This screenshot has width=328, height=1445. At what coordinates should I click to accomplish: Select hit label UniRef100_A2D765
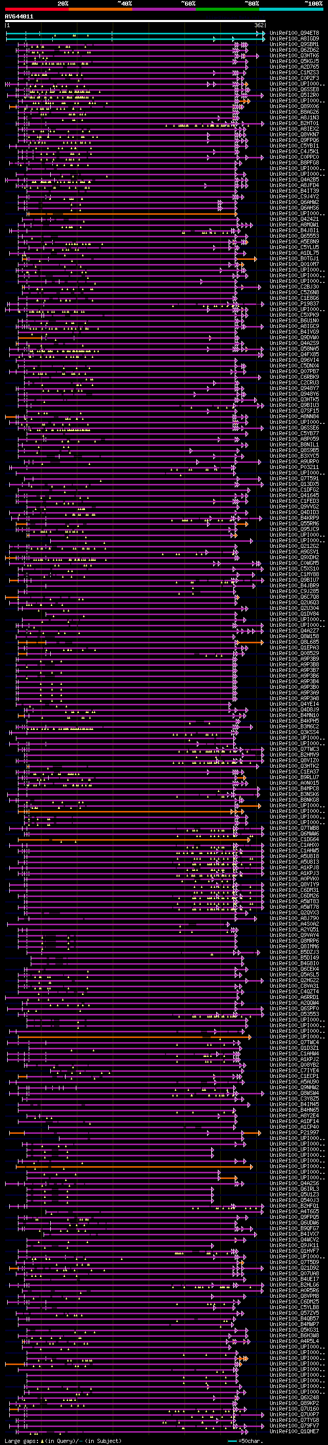tap(294, 67)
